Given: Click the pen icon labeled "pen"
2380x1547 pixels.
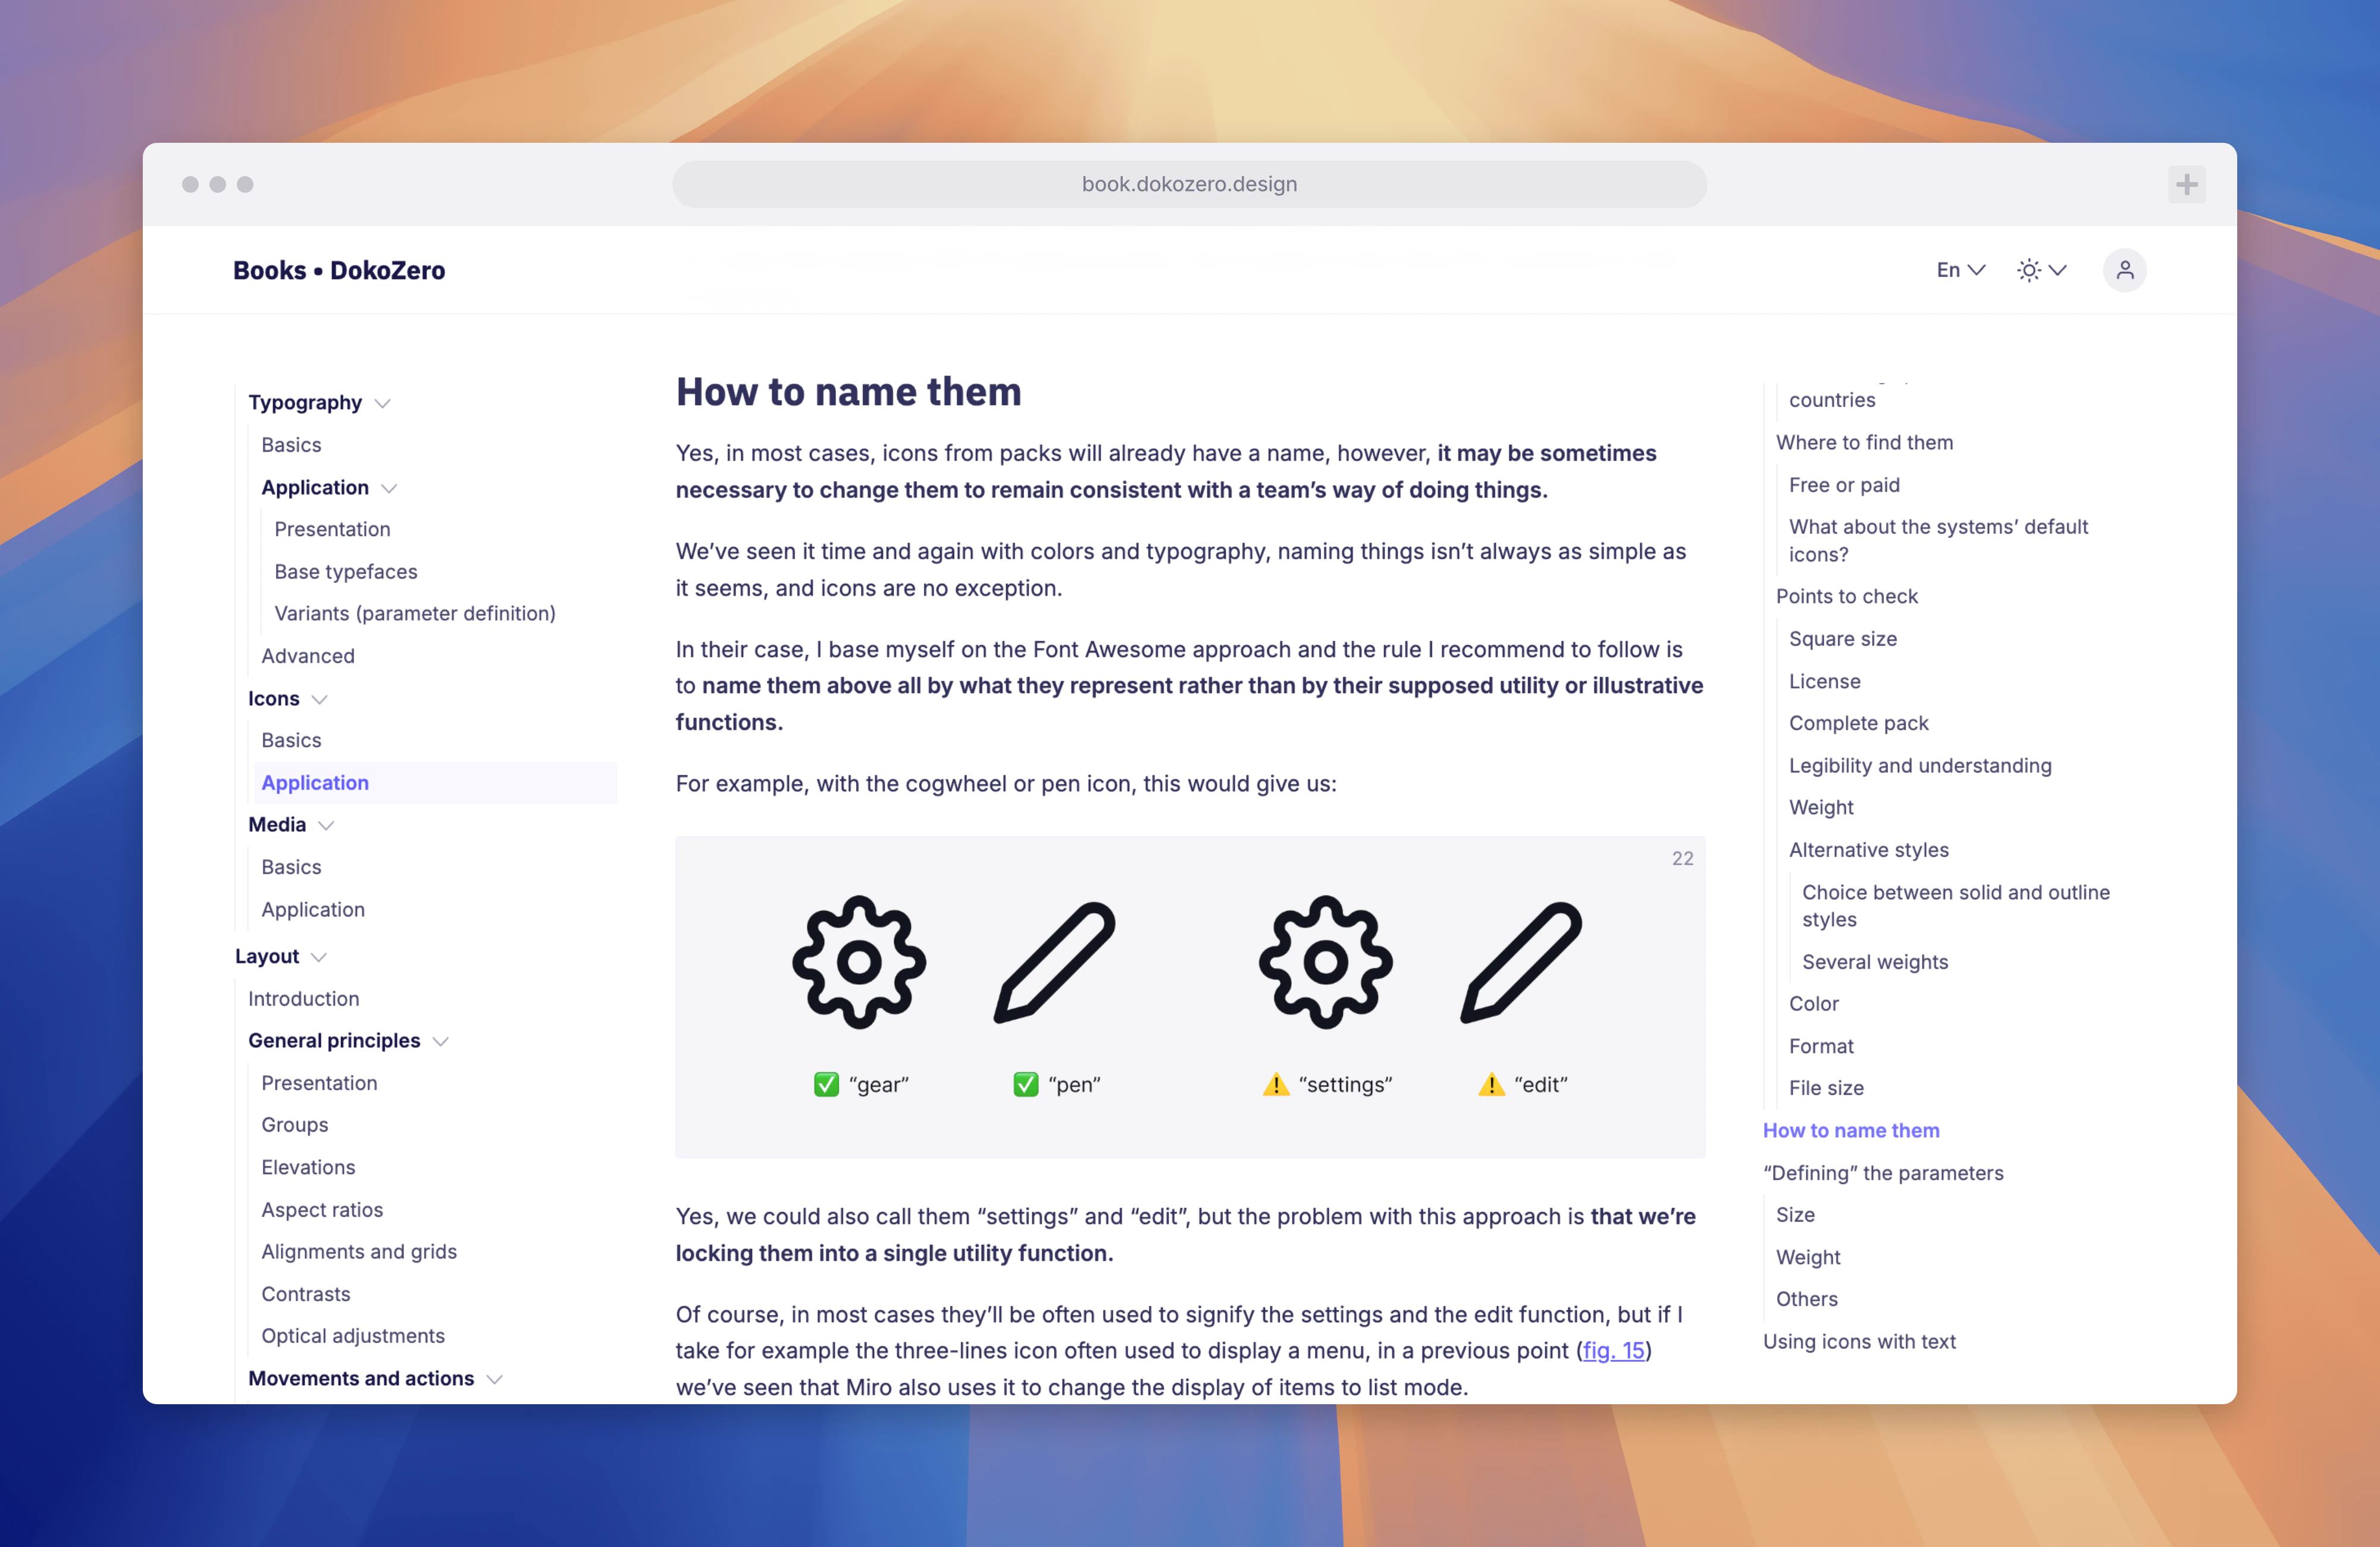Looking at the screenshot, I should pos(1055,962).
